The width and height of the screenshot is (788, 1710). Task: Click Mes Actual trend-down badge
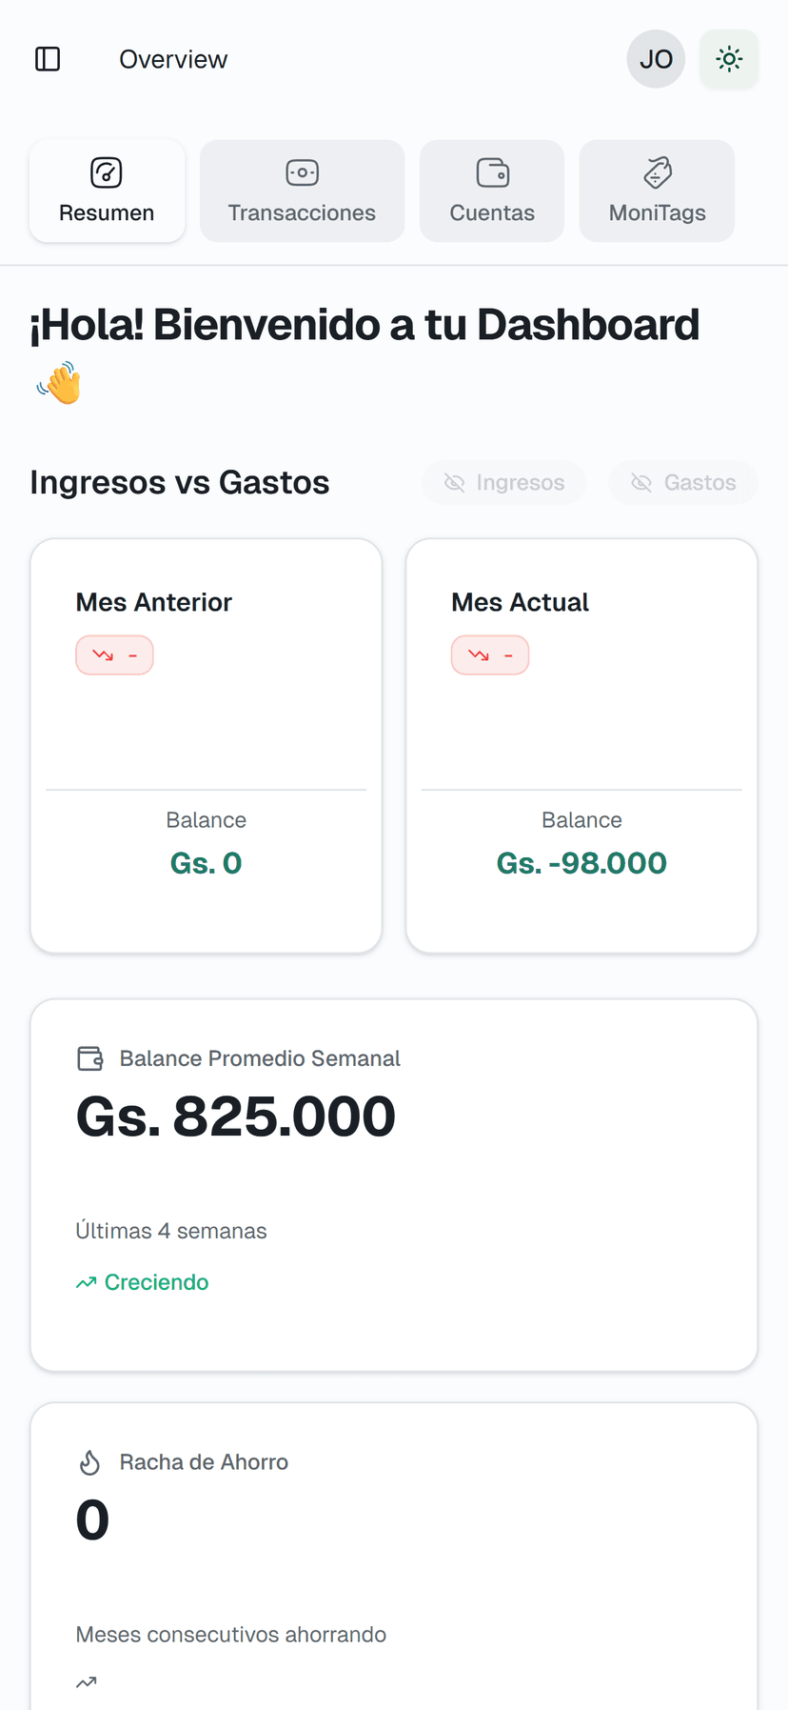(490, 655)
